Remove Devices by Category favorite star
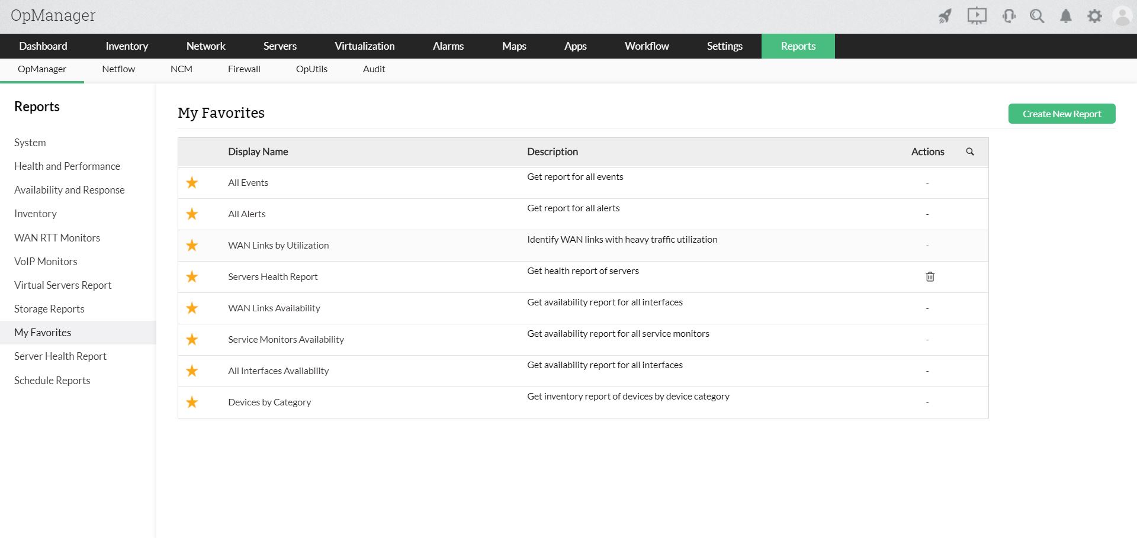Image resolution: width=1137 pixels, height=538 pixels. (x=192, y=402)
